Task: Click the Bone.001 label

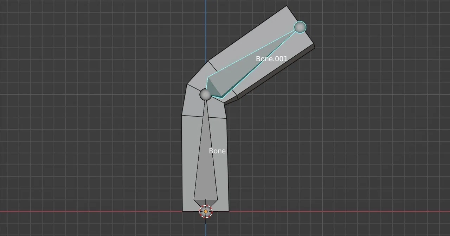Action: coord(271,59)
